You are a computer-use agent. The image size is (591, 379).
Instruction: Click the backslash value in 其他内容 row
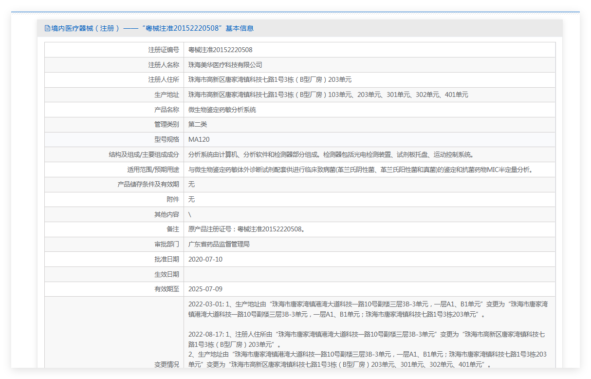pyautogui.click(x=190, y=214)
